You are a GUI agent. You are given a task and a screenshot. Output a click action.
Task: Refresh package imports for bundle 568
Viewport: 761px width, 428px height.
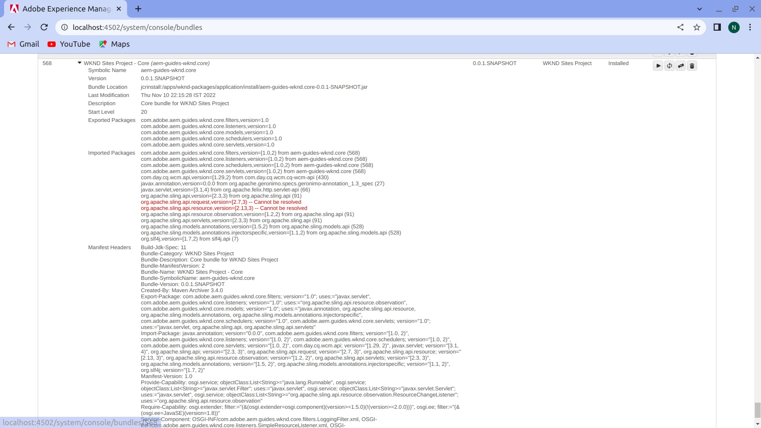tap(669, 66)
